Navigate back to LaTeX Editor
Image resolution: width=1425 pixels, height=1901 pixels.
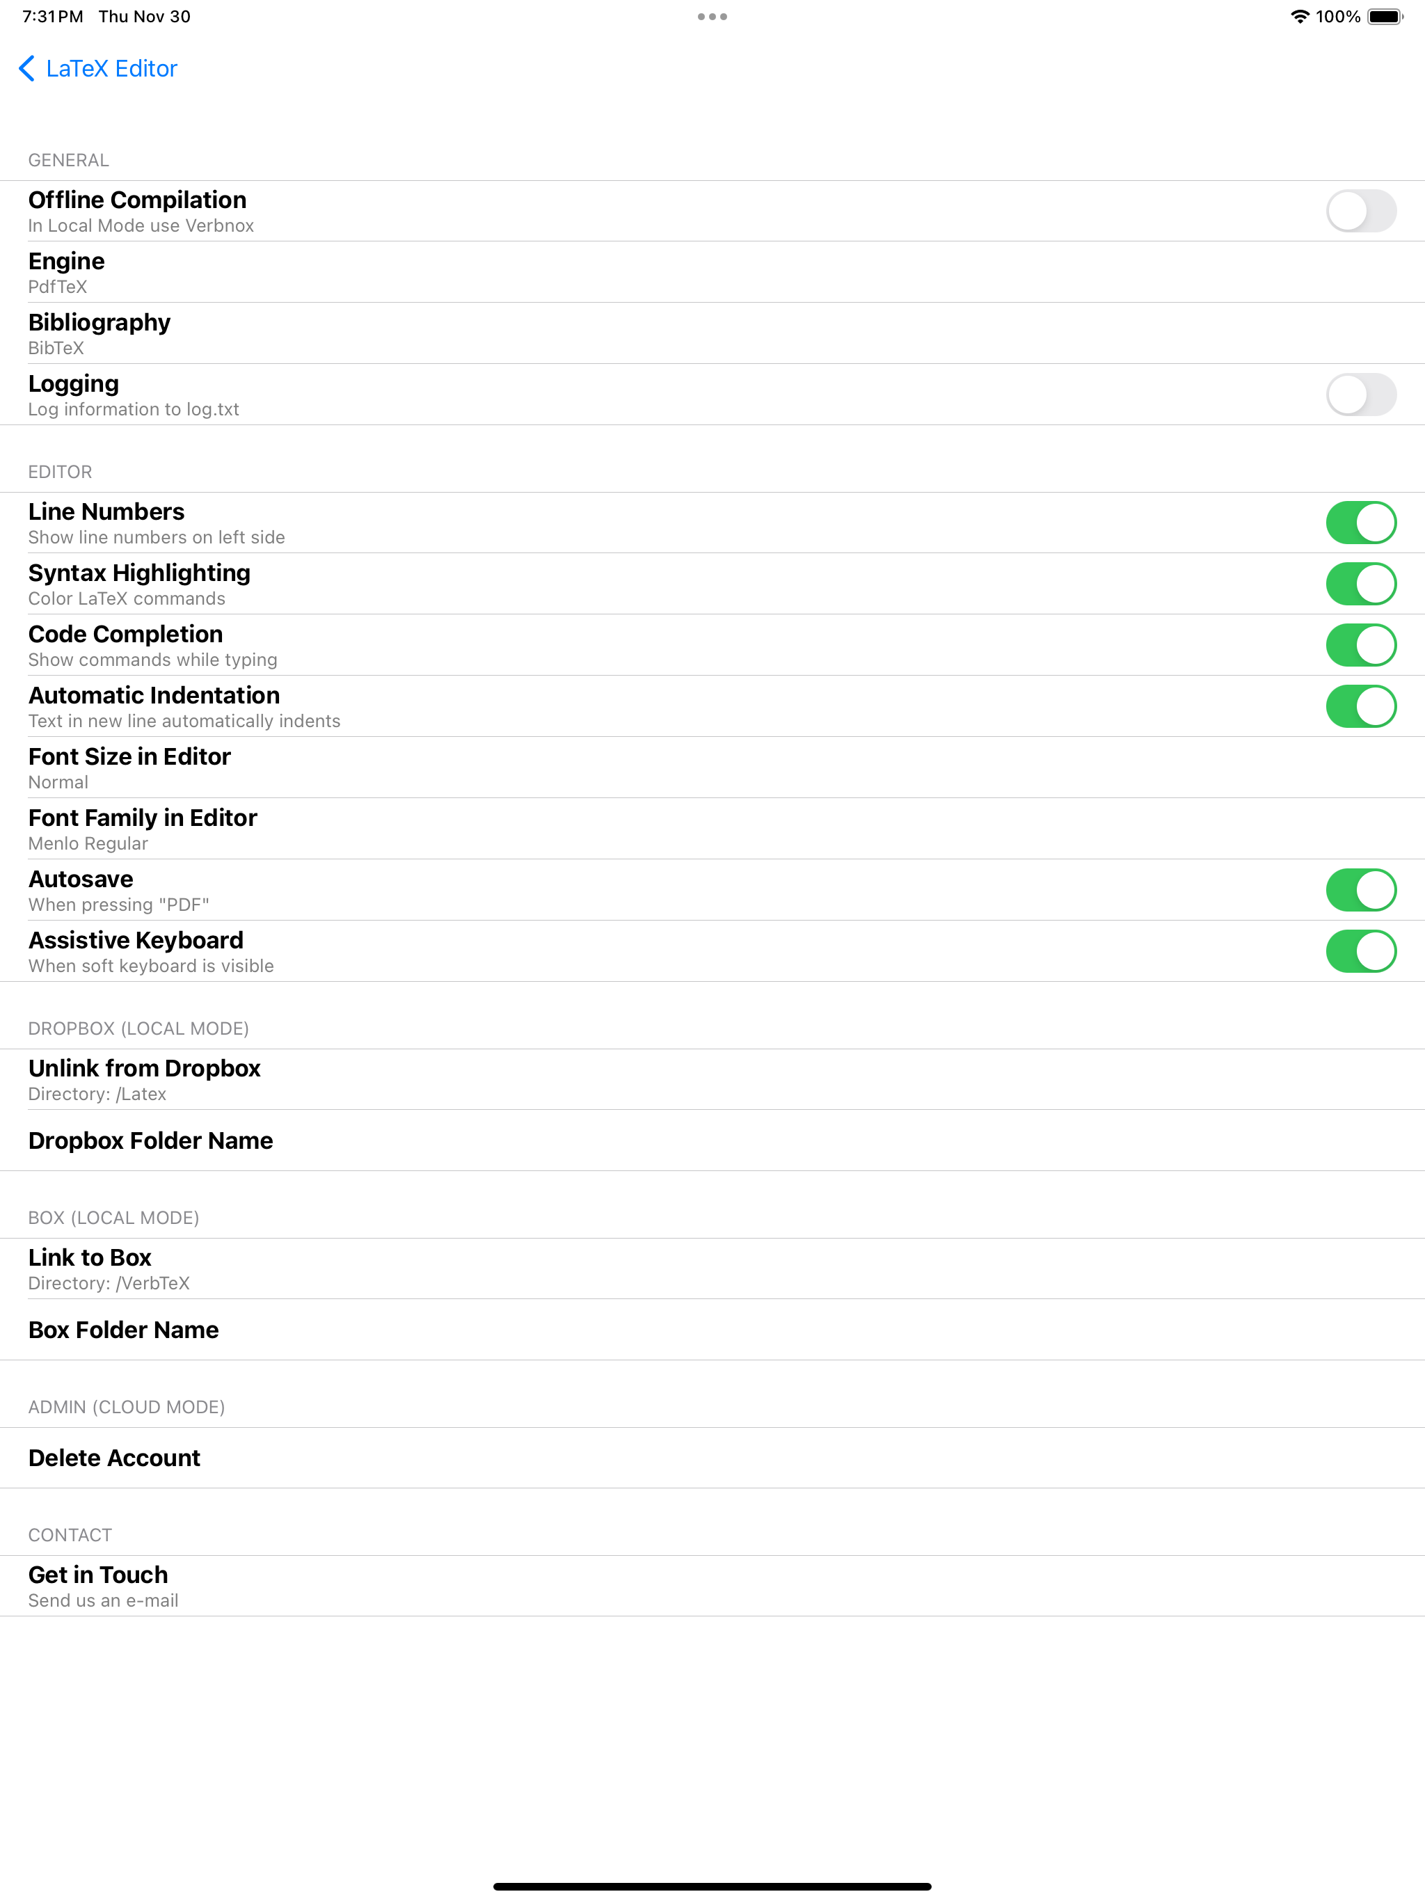[x=97, y=68]
